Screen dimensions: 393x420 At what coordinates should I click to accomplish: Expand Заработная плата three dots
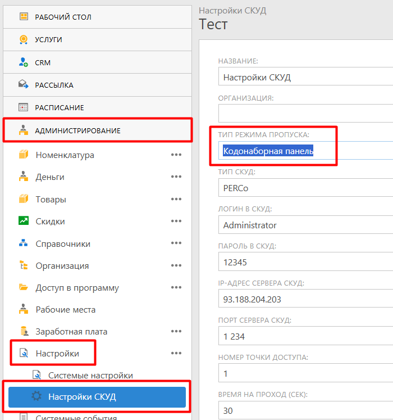pos(176,331)
